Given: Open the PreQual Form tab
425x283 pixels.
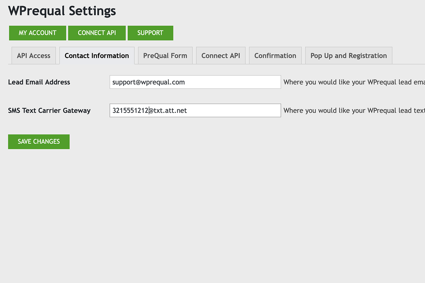Looking at the screenshot, I should click(x=165, y=56).
